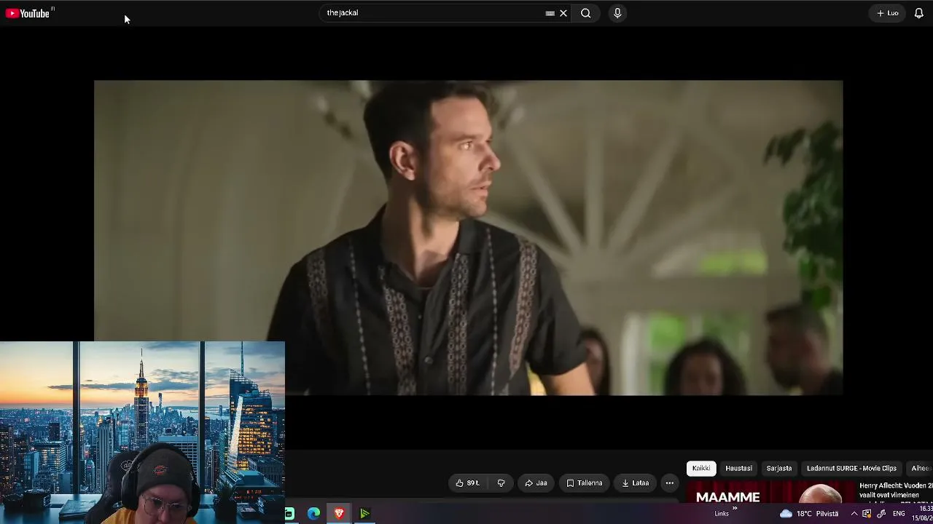Select the Ladannut SURGE - Movie Clips chip

[x=851, y=468]
